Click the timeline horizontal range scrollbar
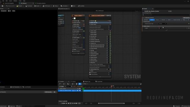This screenshot has width=190, height=107. coord(111,103)
